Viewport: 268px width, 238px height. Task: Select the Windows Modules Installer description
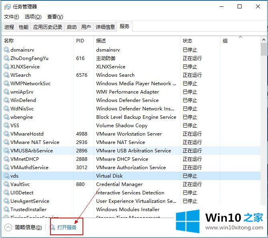point(128,209)
